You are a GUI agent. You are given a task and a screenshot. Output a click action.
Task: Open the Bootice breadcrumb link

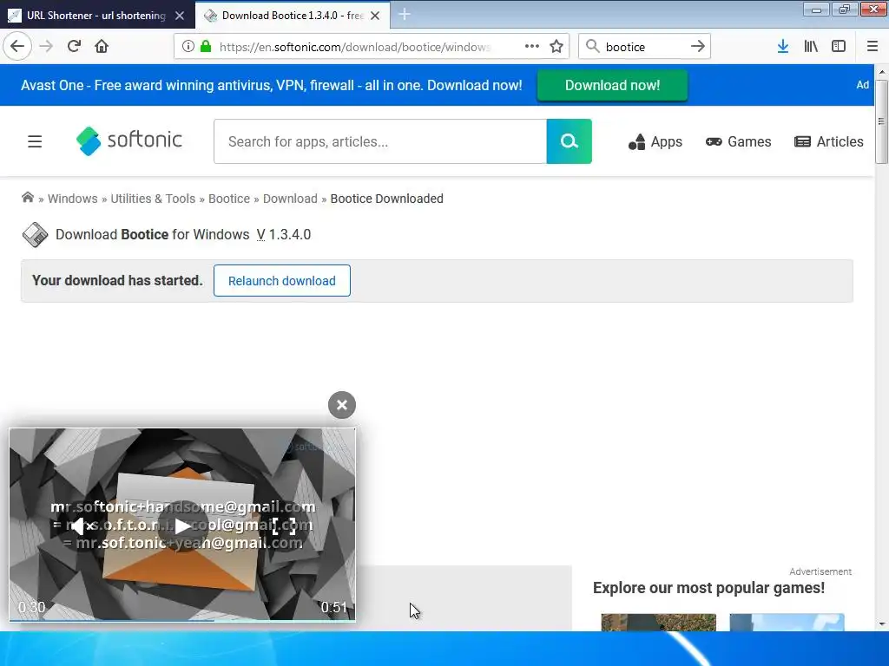coord(229,199)
